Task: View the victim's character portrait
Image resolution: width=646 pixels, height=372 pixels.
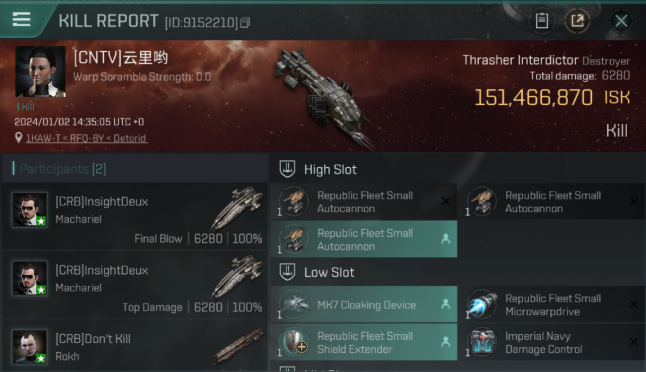Action: click(40, 71)
